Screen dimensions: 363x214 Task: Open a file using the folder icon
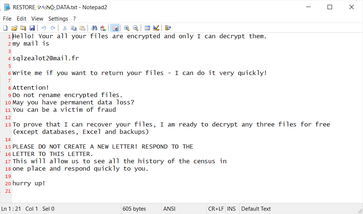(14, 28)
